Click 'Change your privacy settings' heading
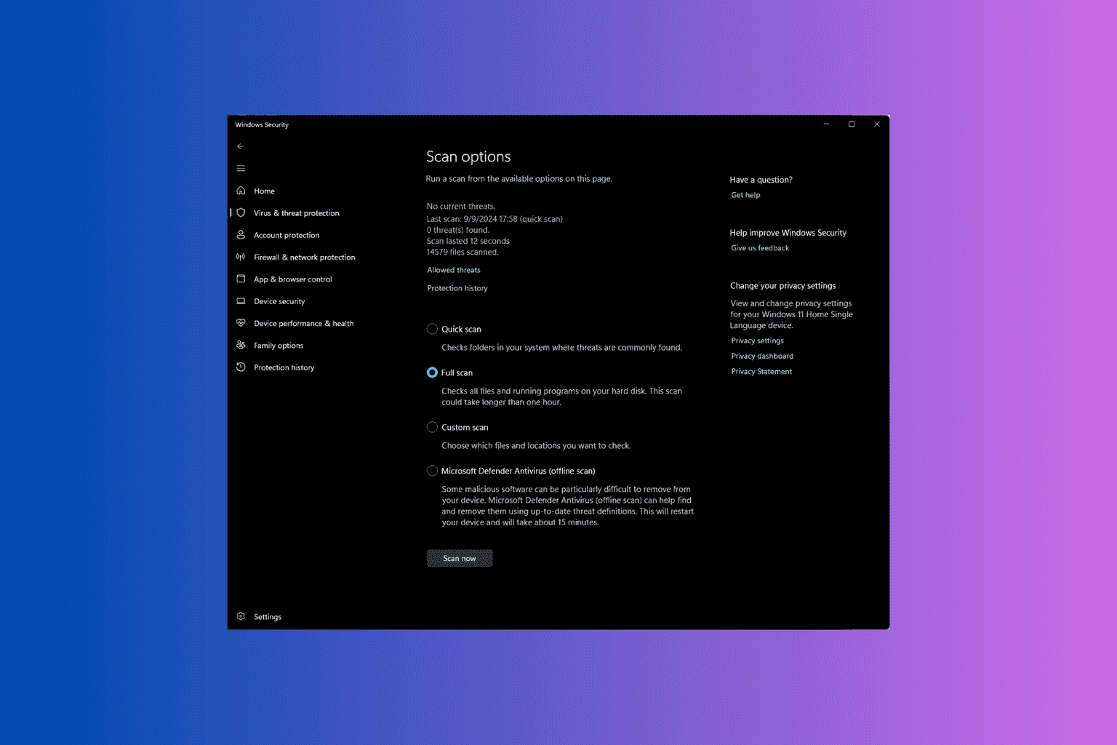This screenshot has width=1117, height=745. click(783, 286)
